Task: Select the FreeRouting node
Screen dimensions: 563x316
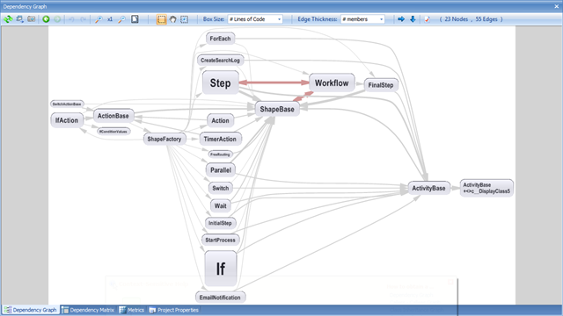Action: click(220, 154)
